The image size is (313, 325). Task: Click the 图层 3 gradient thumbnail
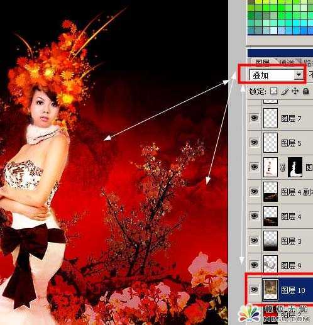270,241
